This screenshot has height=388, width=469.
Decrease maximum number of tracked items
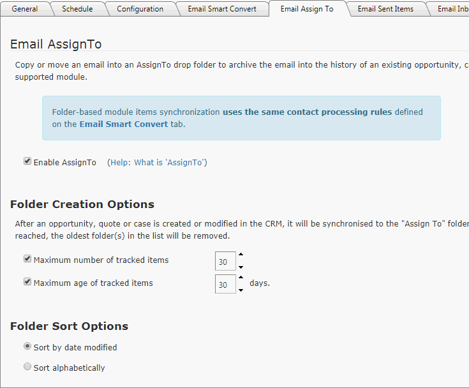(x=241, y=267)
